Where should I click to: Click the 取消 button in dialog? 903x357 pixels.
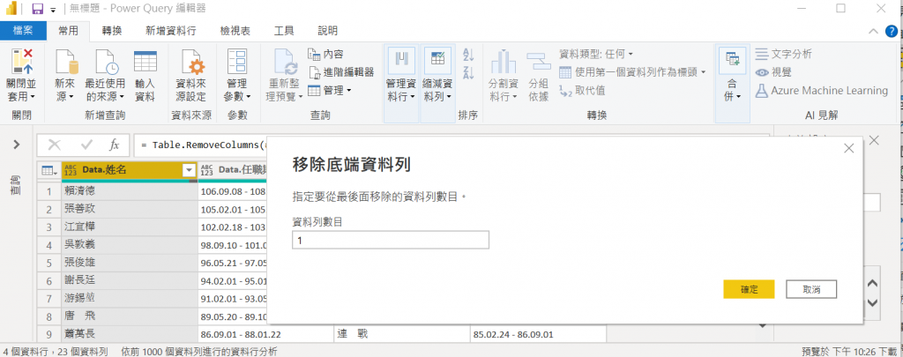click(811, 290)
